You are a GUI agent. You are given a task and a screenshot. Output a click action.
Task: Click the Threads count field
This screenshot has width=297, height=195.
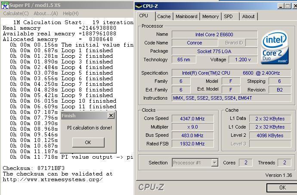[x=285, y=163]
